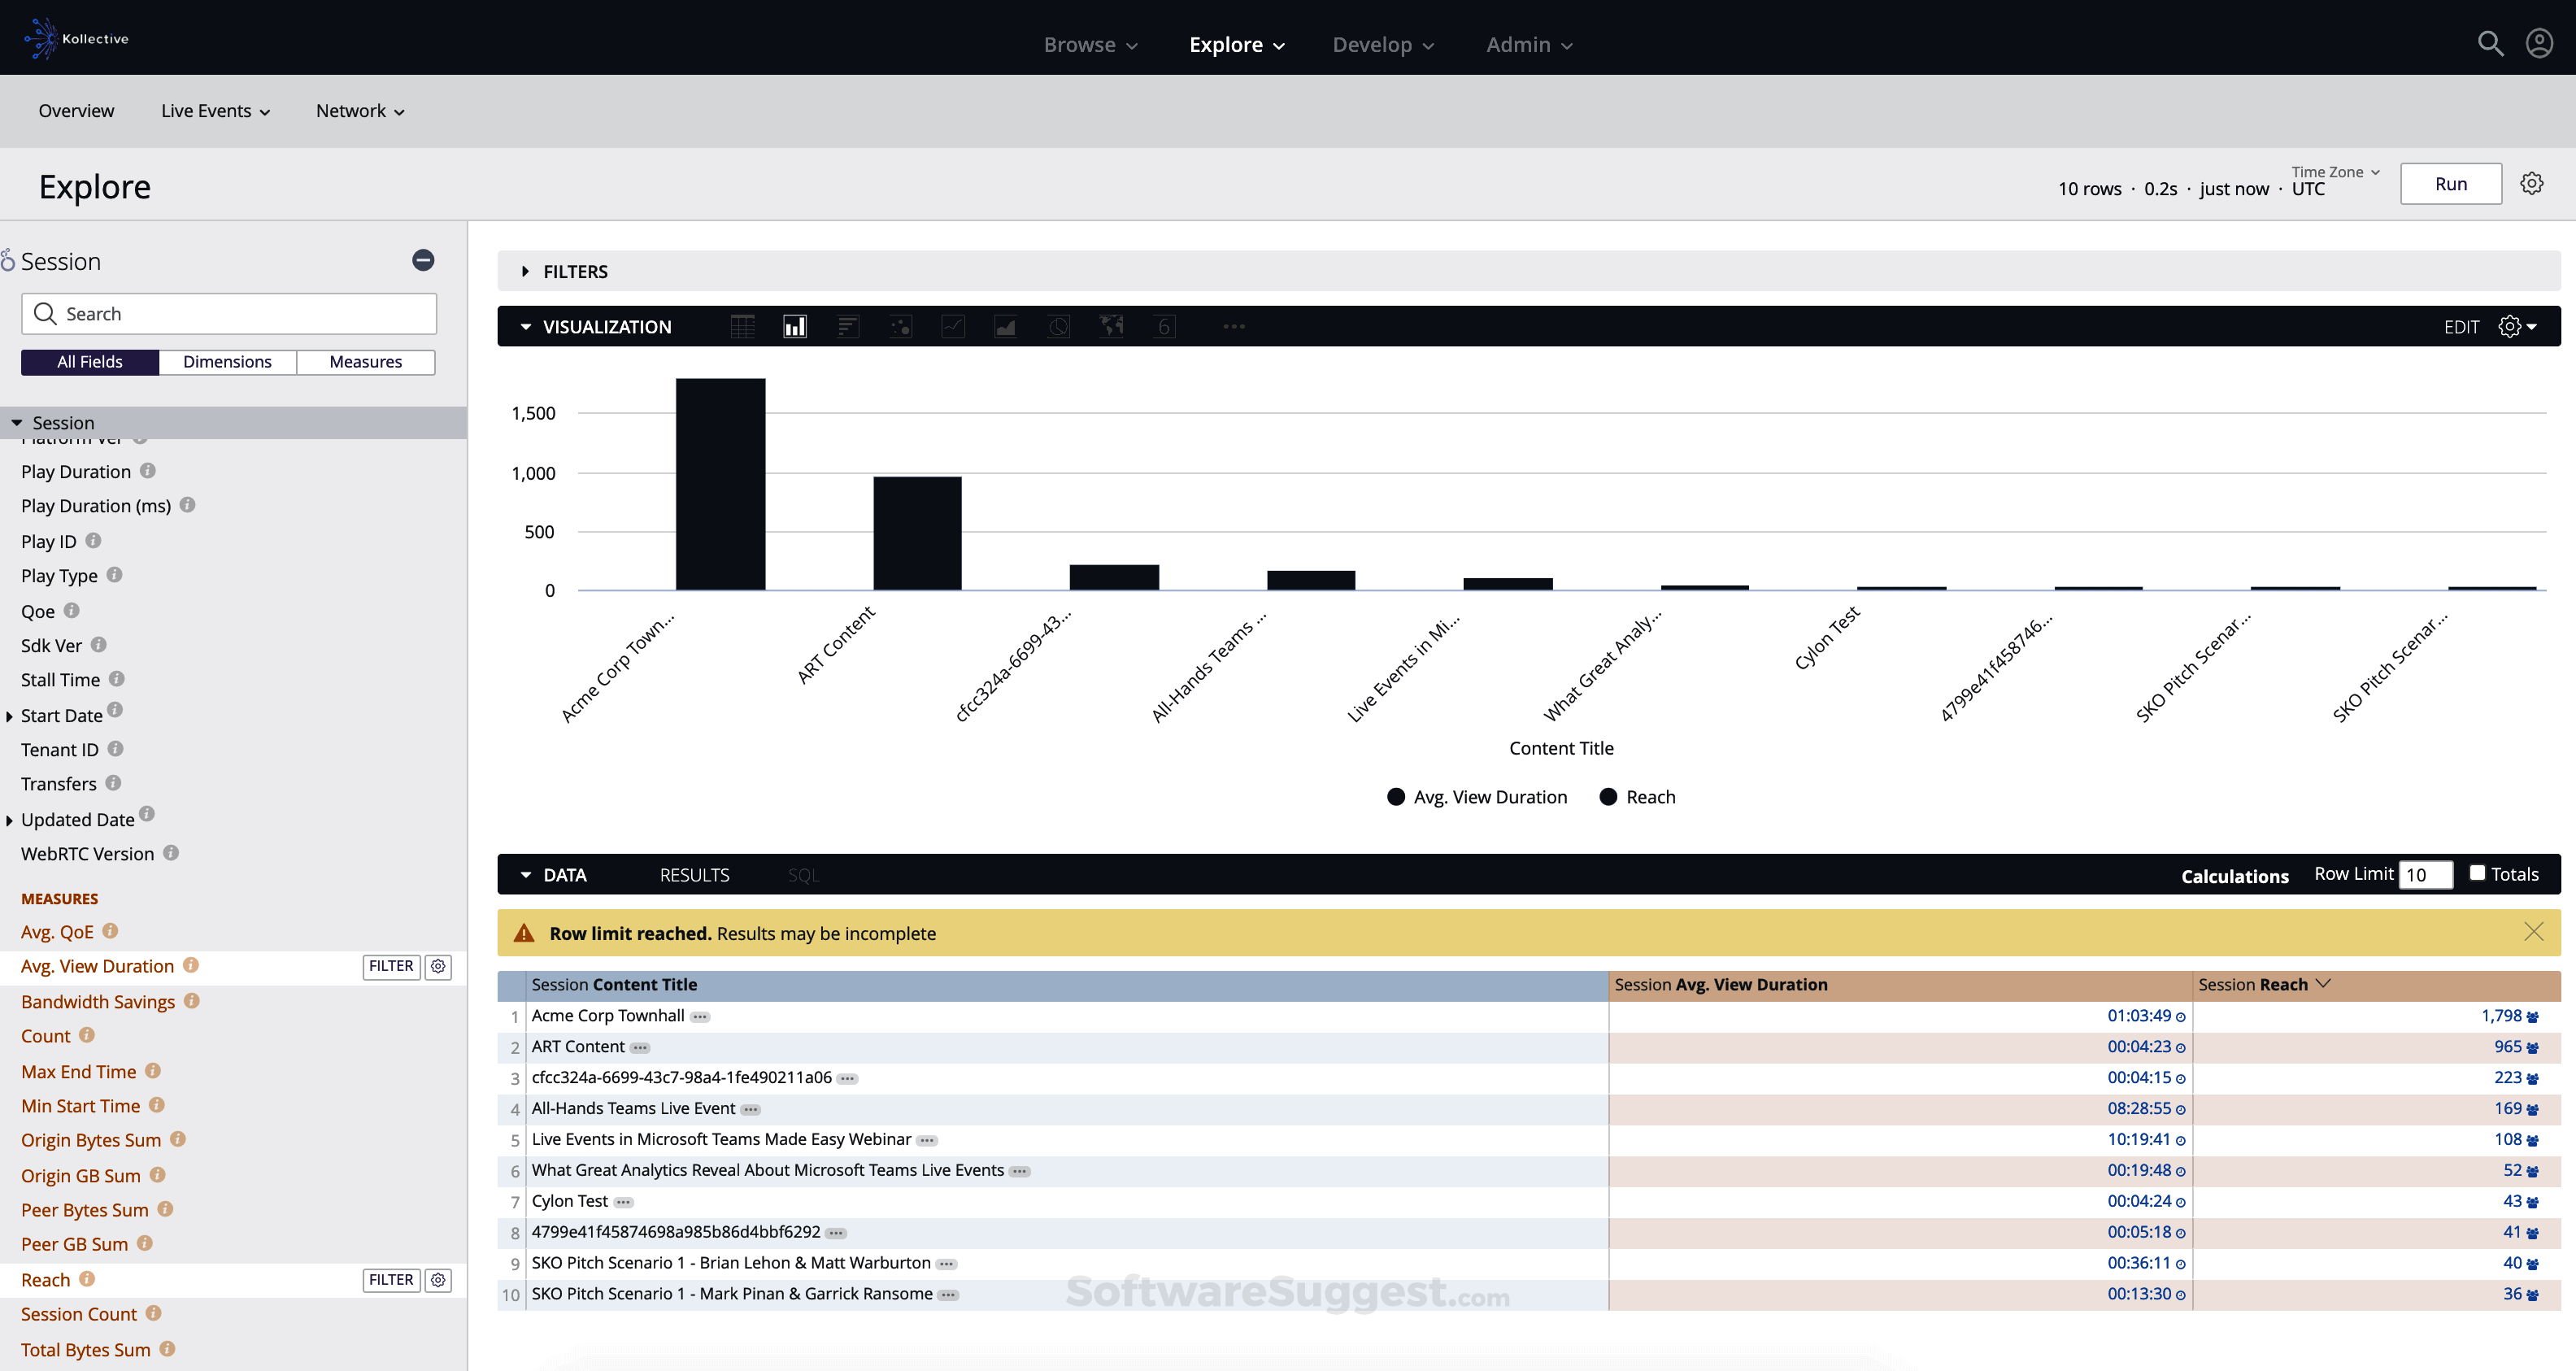Select the scatterplot visualization

(x=899, y=326)
